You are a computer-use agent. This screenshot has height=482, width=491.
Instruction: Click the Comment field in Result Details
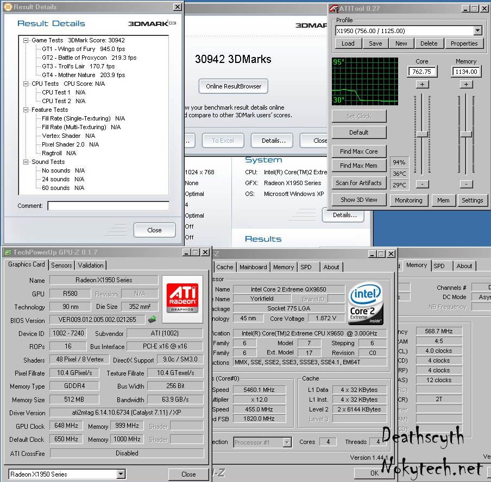click(x=108, y=206)
